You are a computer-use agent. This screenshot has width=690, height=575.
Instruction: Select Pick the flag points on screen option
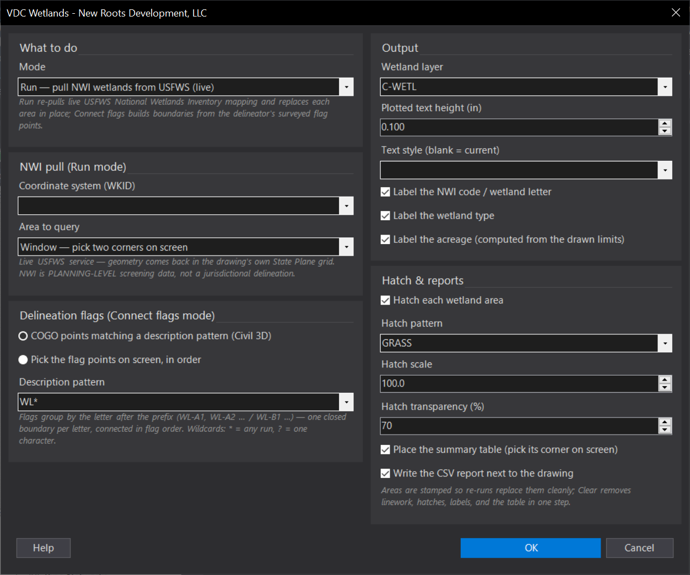110,360
